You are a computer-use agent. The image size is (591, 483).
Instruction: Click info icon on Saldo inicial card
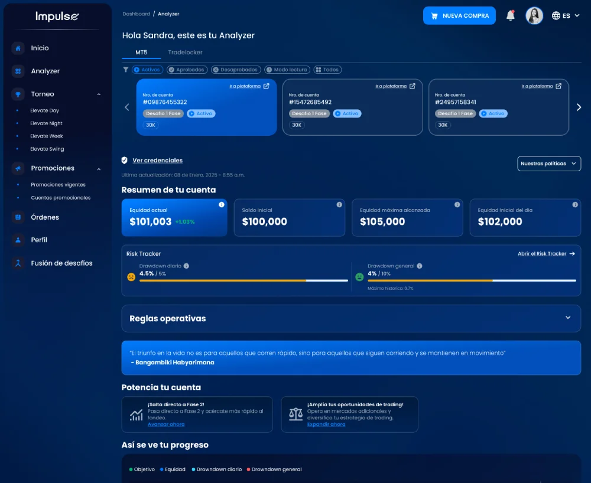tap(339, 204)
